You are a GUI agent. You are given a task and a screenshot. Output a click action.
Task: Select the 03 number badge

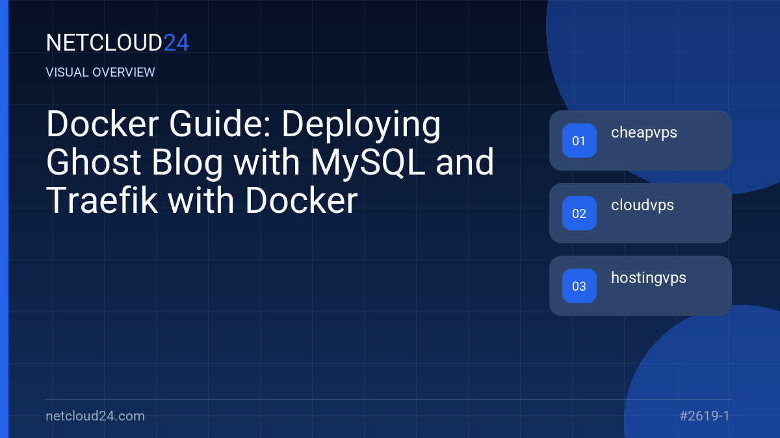tap(579, 286)
